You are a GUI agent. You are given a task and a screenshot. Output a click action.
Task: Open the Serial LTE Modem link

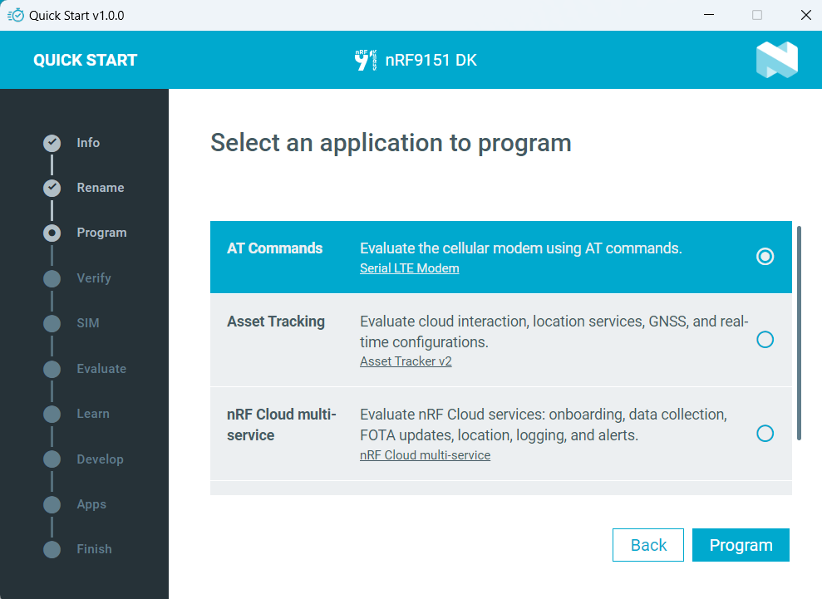[410, 268]
